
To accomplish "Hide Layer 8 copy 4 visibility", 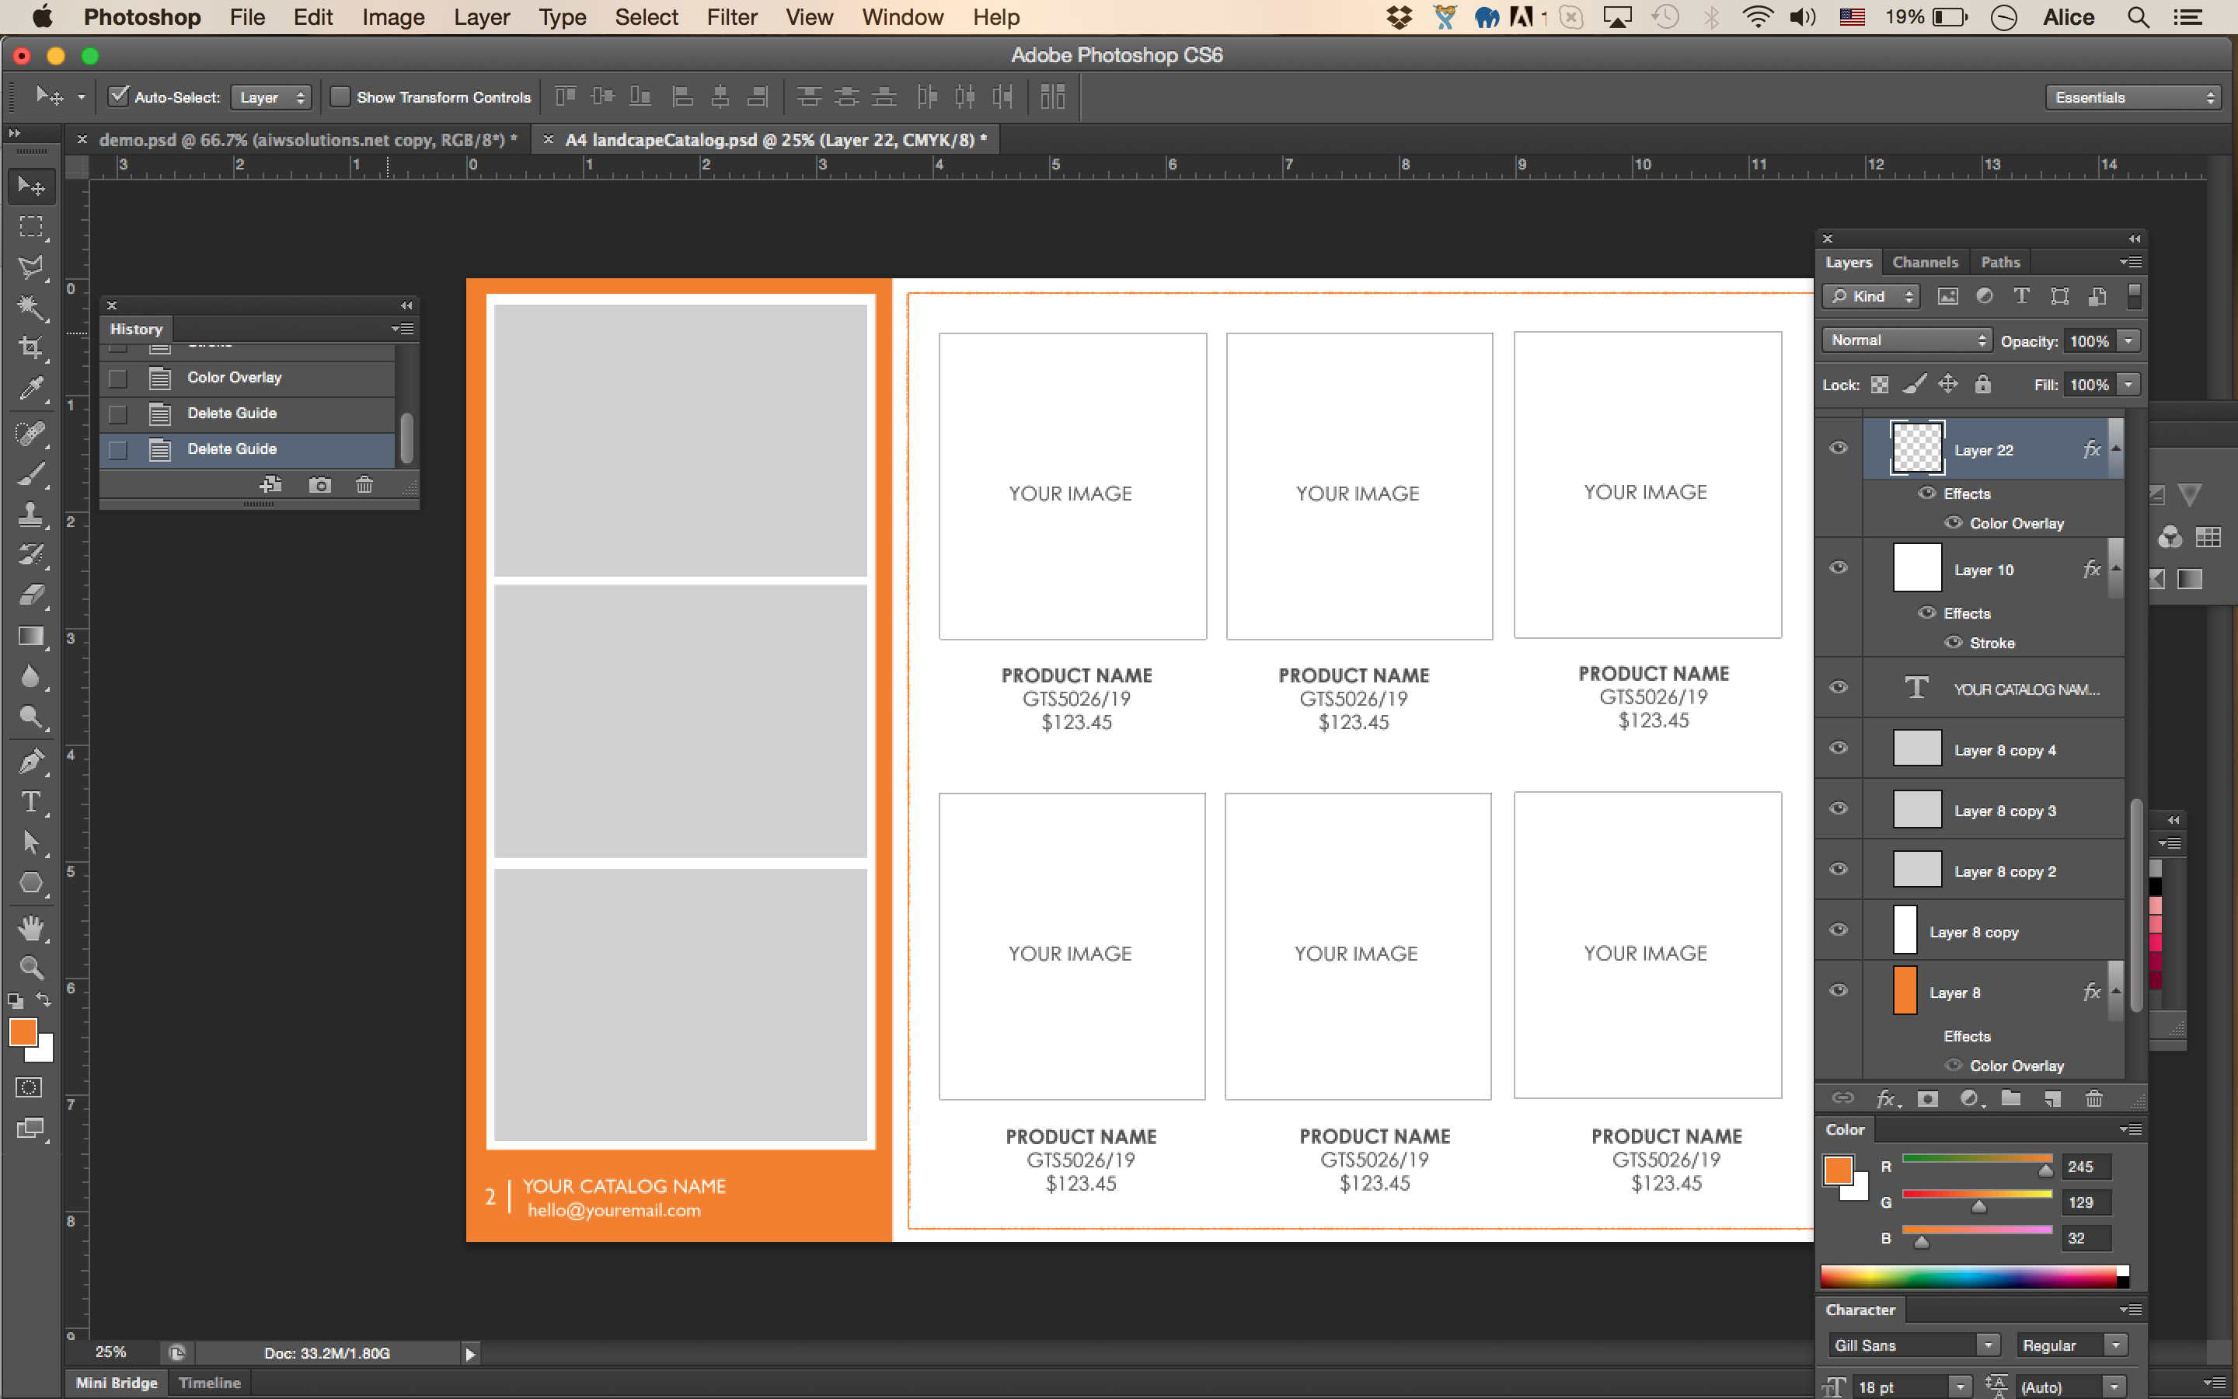I will [1839, 748].
